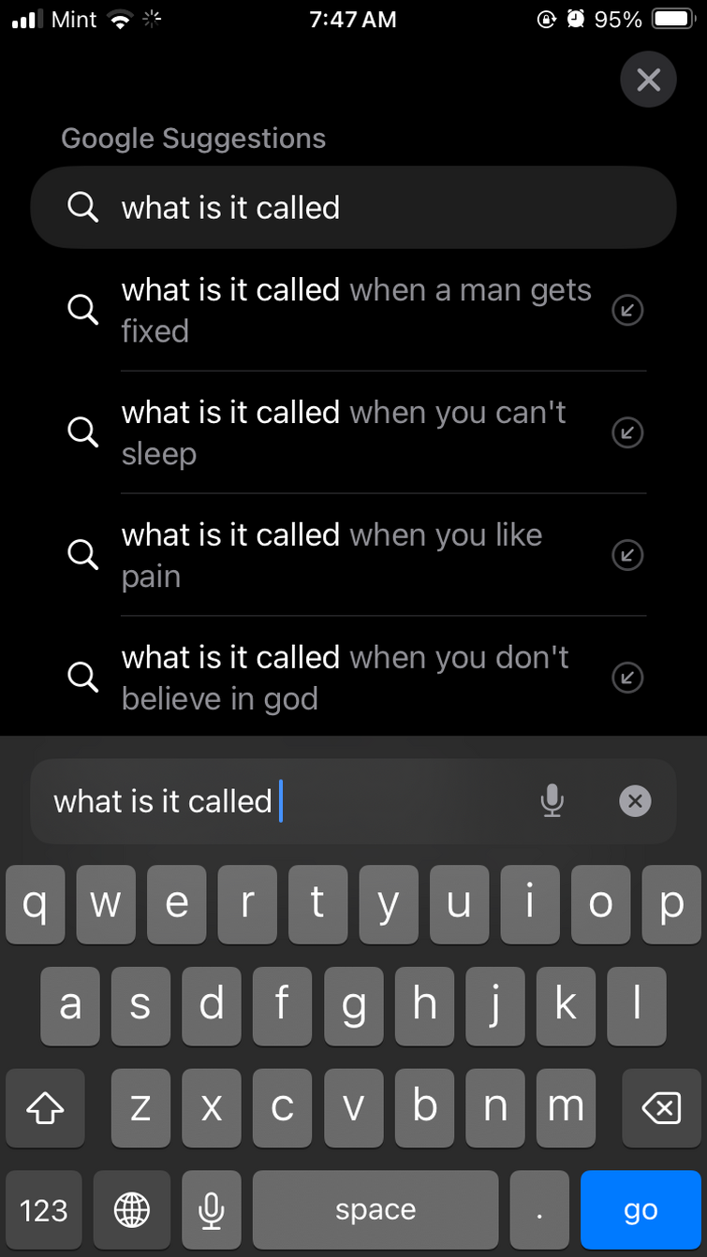Viewport: 707px width, 1257px height.
Task: Tap the letter q key
Action: point(36,904)
